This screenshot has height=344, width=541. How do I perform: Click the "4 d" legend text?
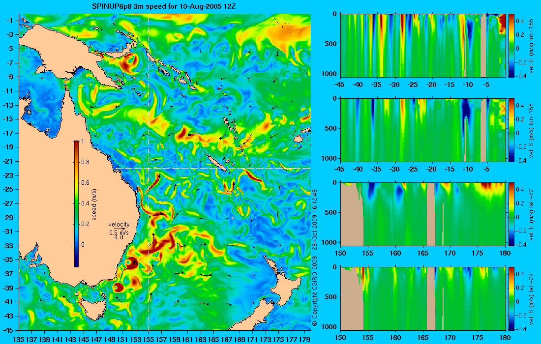point(119,237)
